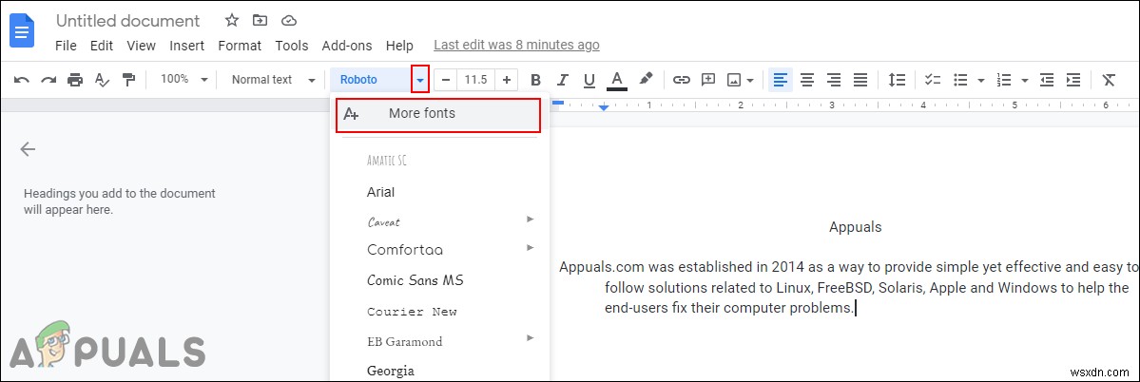Click the bulleted list icon

pos(960,80)
